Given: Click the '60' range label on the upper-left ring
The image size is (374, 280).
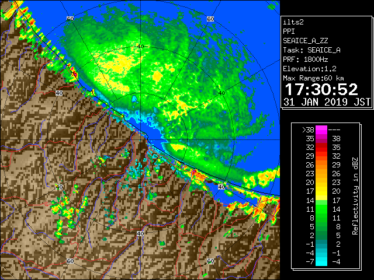Looking at the screenshot, I should 70,19.
